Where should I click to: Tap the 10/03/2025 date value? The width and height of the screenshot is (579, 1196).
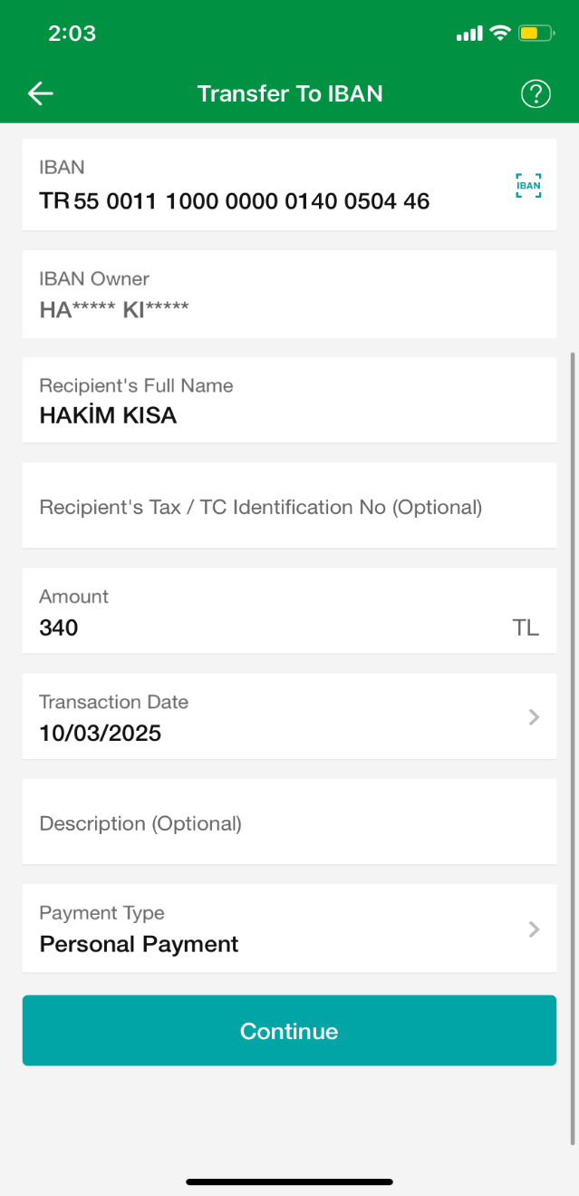tap(100, 733)
